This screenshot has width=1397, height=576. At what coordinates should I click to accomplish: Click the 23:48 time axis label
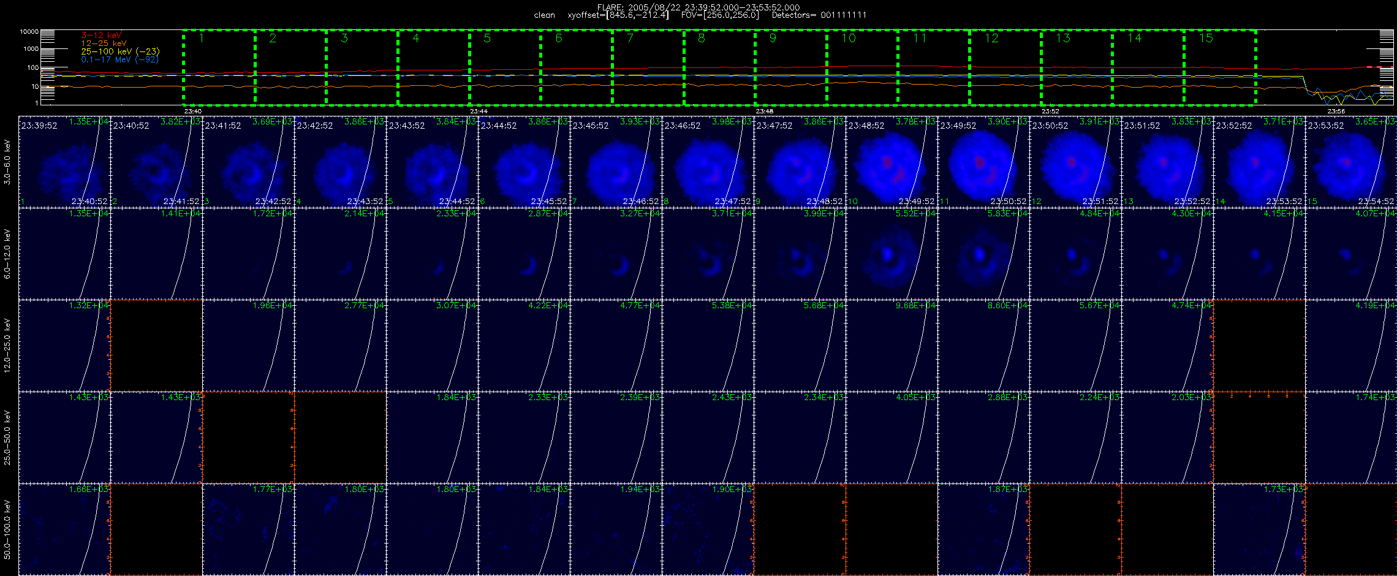coord(764,112)
